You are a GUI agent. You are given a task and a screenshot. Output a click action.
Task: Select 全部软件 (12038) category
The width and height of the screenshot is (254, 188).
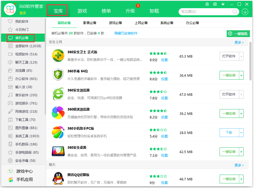tap(23, 46)
